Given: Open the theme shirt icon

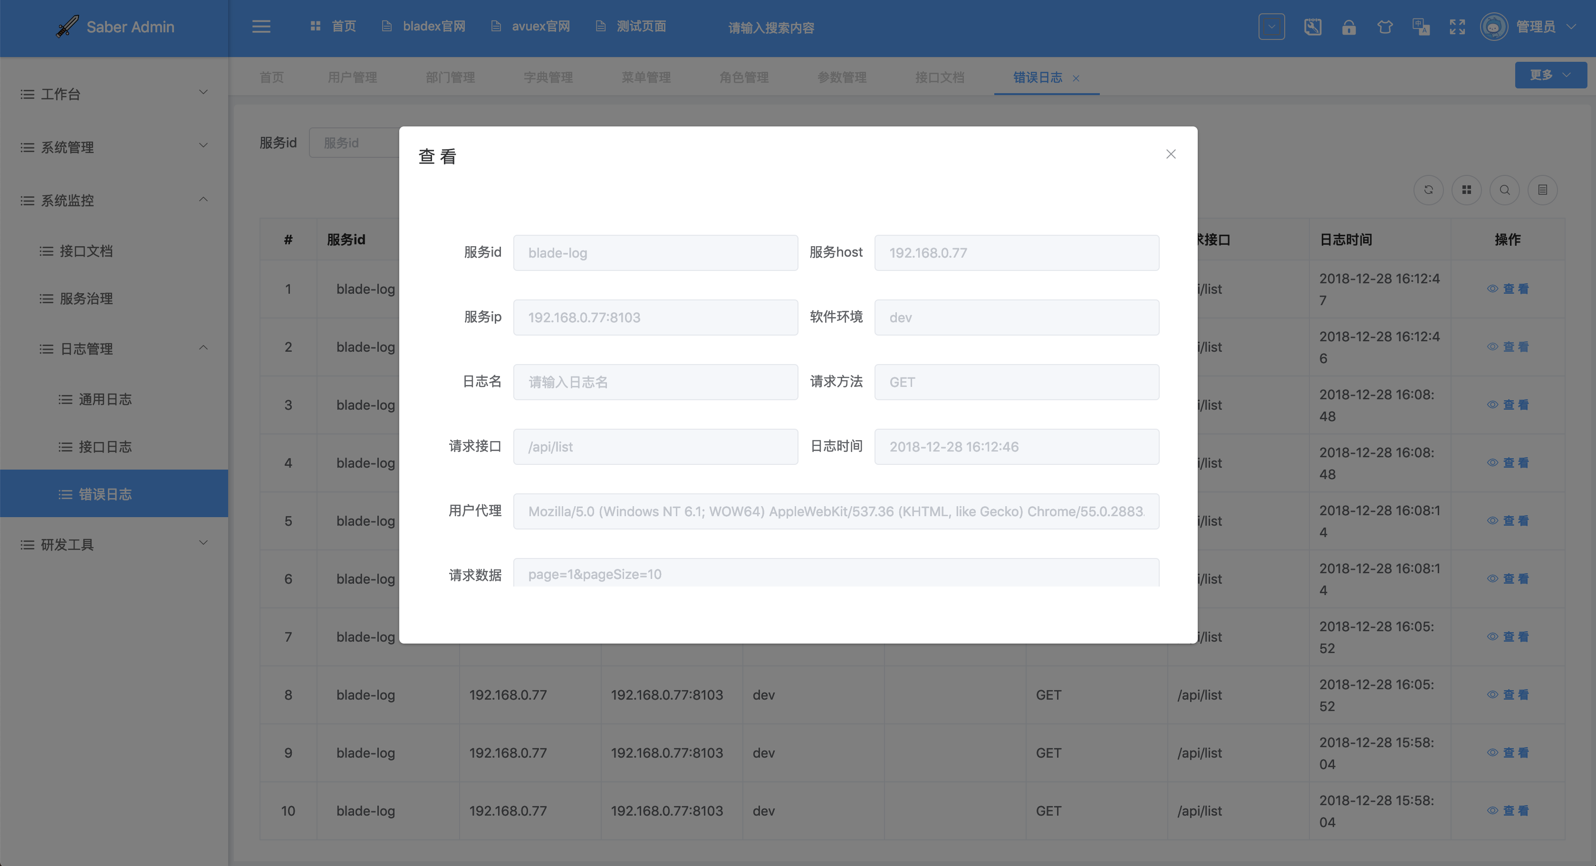Looking at the screenshot, I should coord(1384,27).
